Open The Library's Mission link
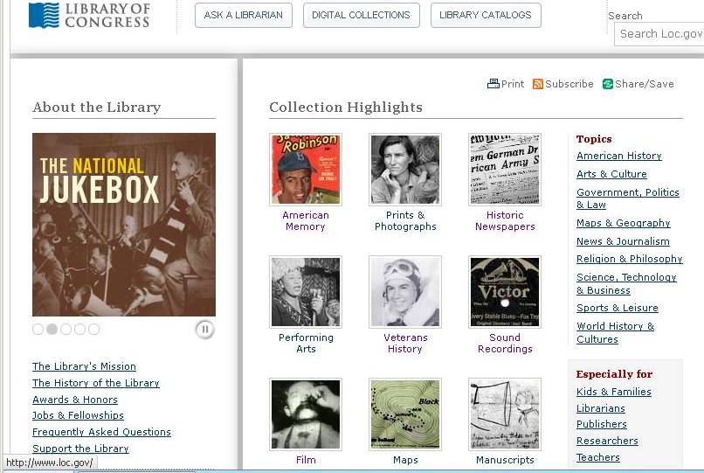 pyautogui.click(x=84, y=366)
